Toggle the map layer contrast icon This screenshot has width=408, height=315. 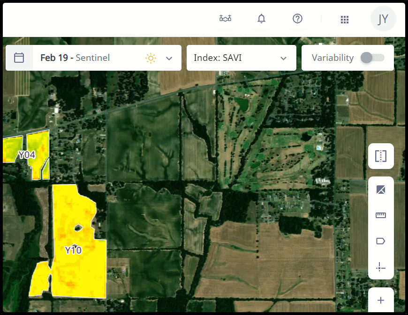[381, 190]
